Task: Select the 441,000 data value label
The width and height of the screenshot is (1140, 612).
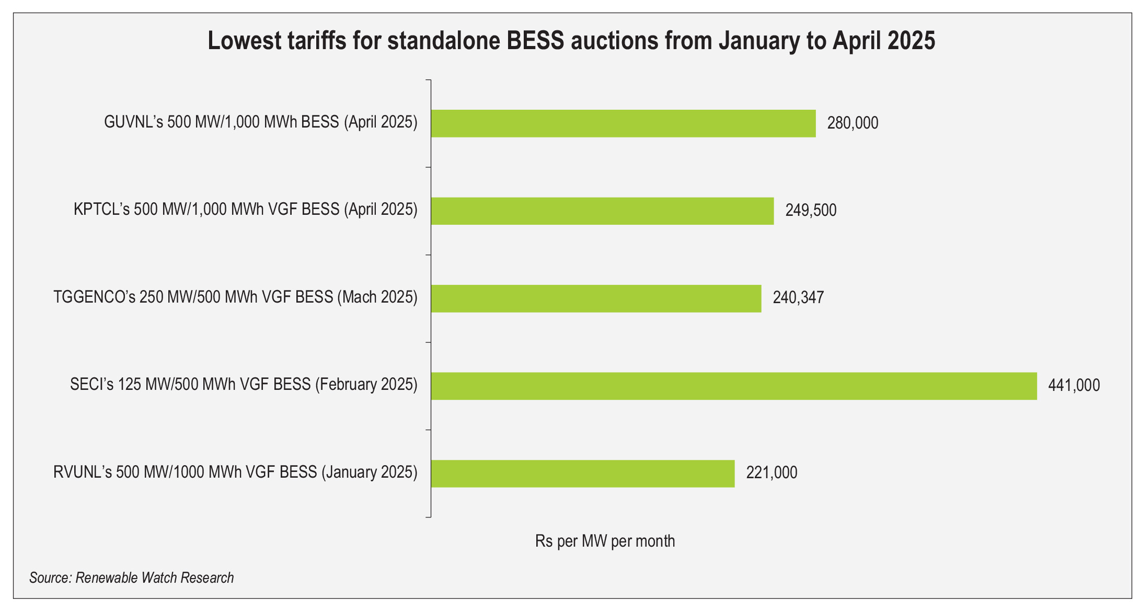Action: point(1074,386)
